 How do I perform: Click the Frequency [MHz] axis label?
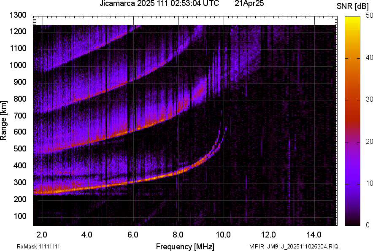(x=185, y=246)
